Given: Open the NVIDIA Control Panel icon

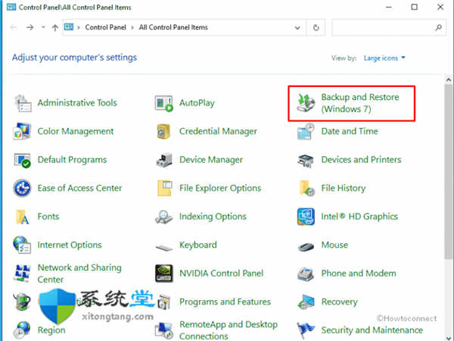Looking at the screenshot, I should click(x=164, y=274).
